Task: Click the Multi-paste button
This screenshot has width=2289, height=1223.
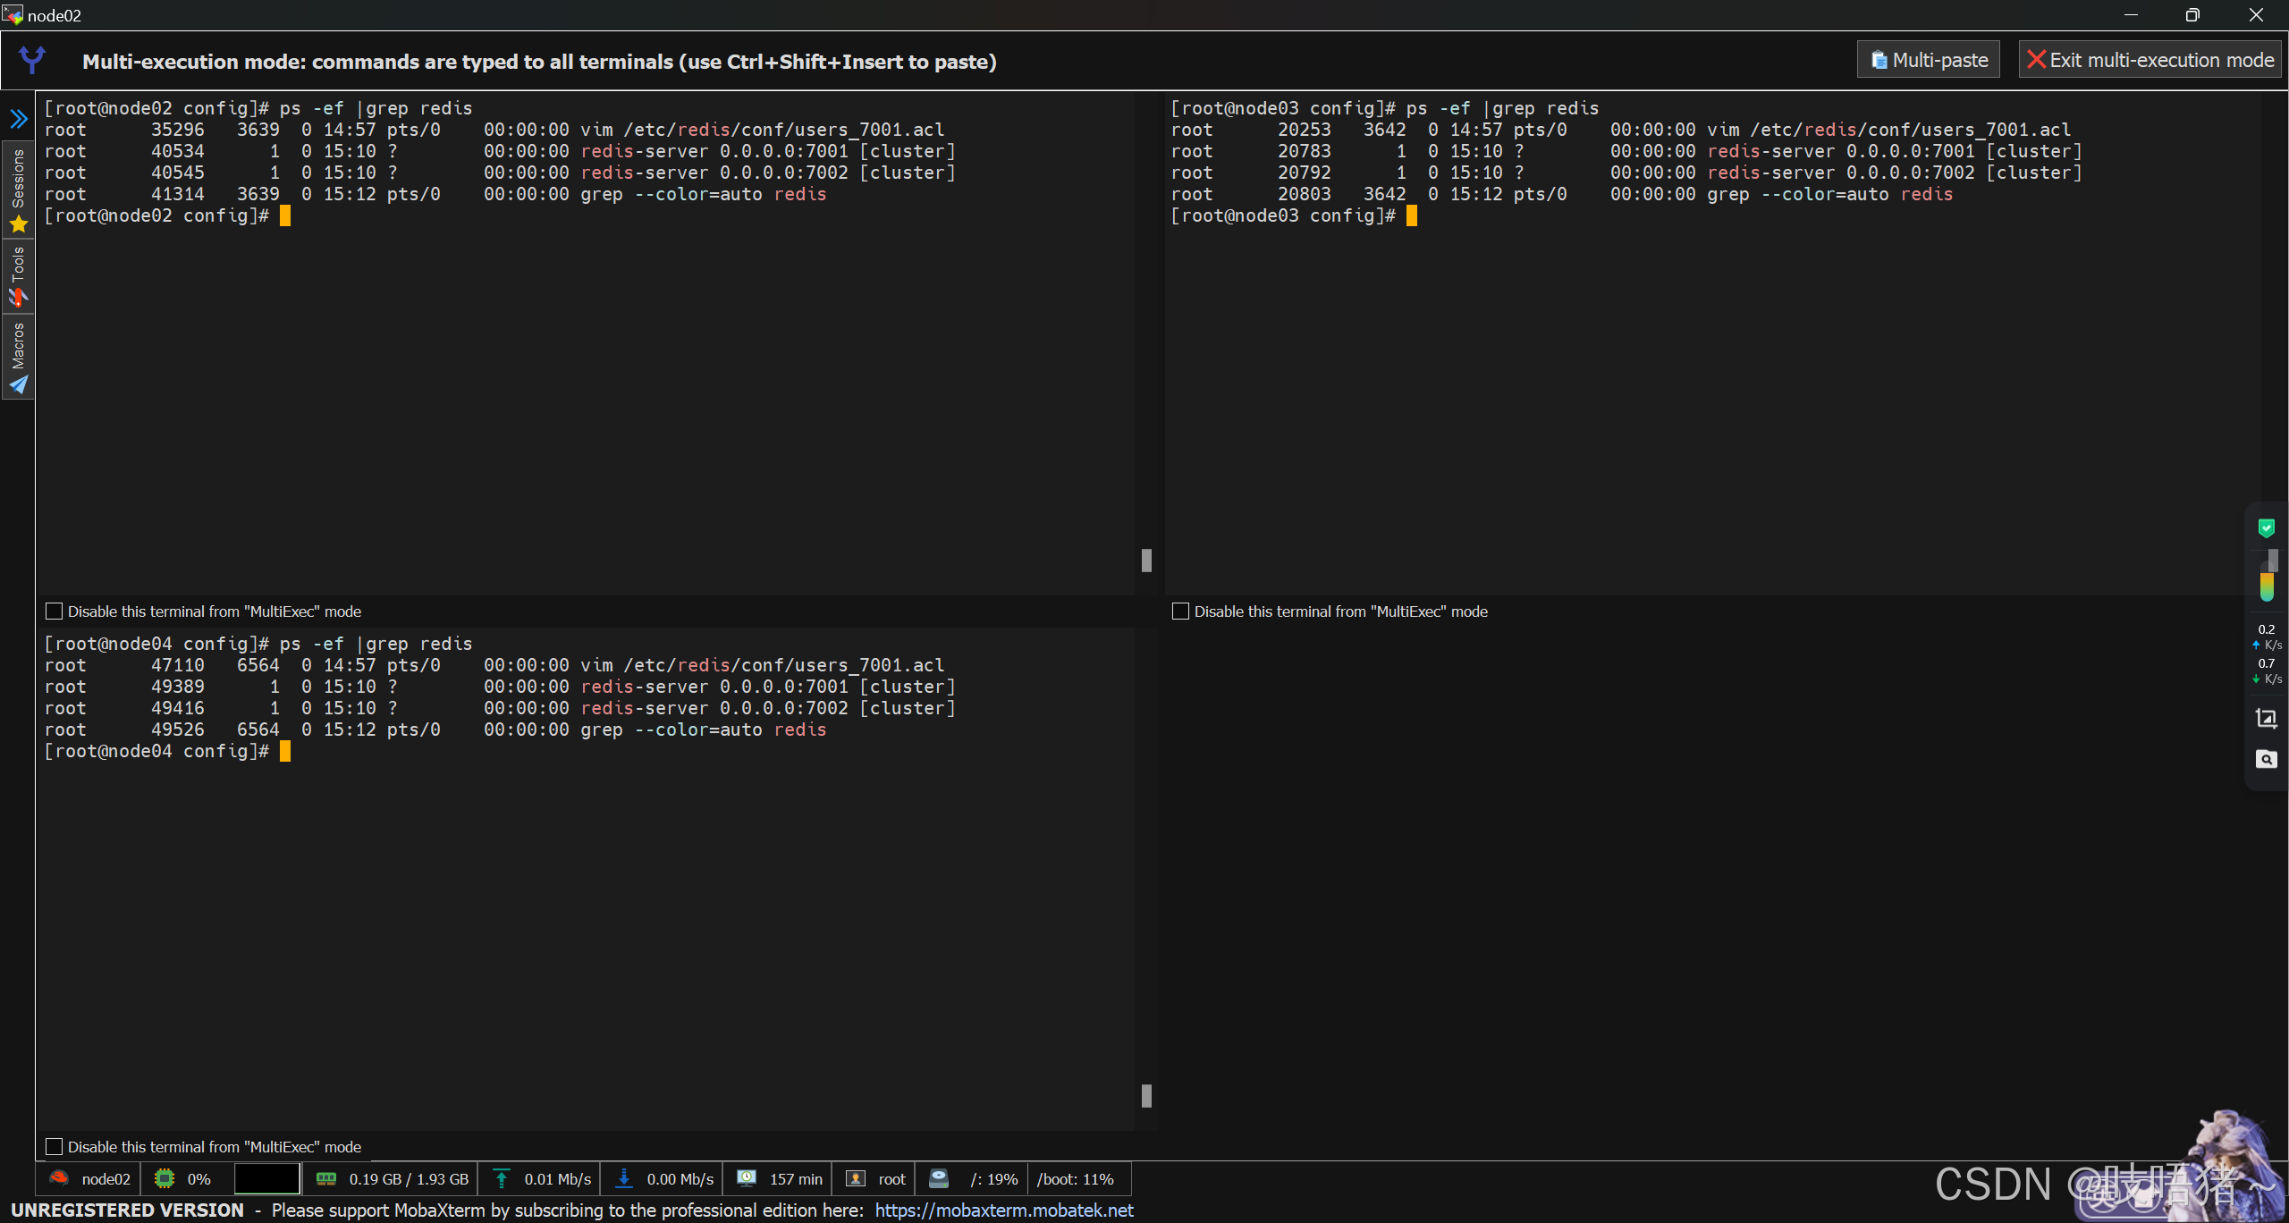Action: point(1929,60)
